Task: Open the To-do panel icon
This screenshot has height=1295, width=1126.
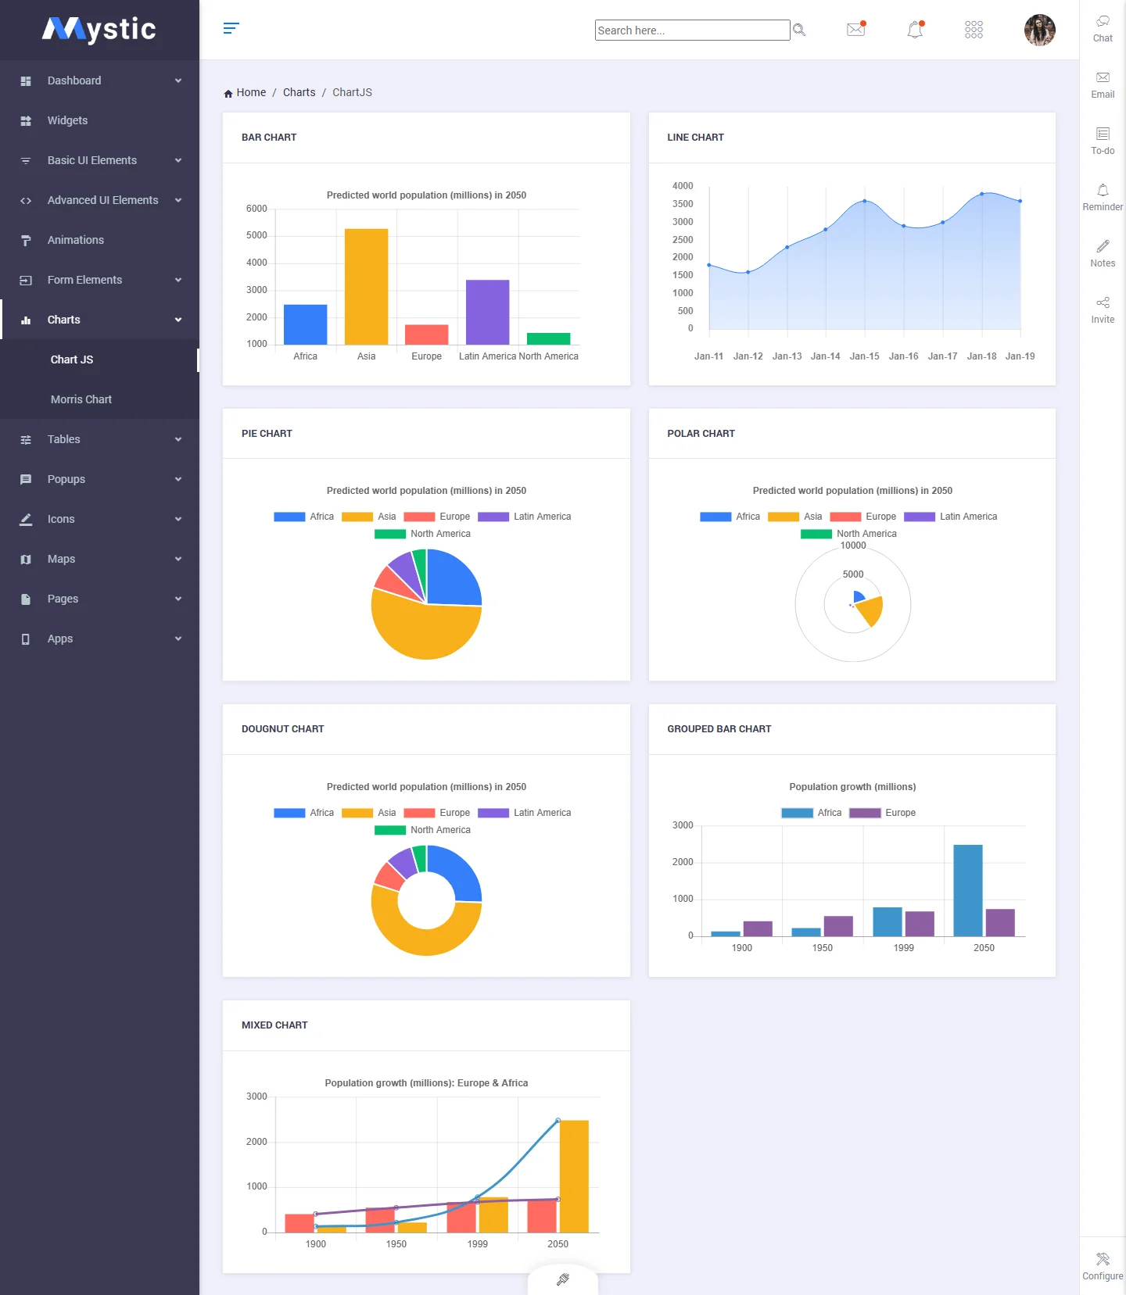Action: point(1103,141)
